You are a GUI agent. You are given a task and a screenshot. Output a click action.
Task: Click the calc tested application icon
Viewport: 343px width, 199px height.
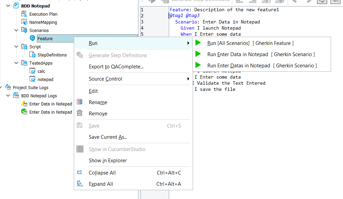[x=32, y=71]
